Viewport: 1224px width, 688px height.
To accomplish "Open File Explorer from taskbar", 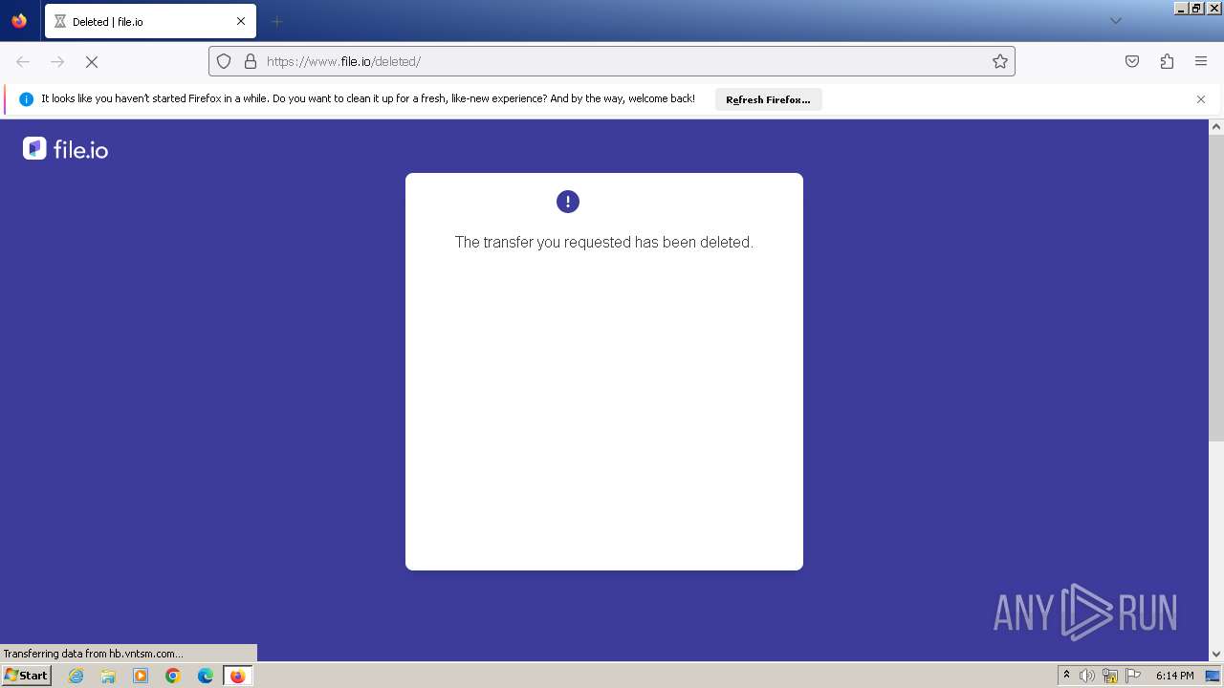I will [108, 676].
